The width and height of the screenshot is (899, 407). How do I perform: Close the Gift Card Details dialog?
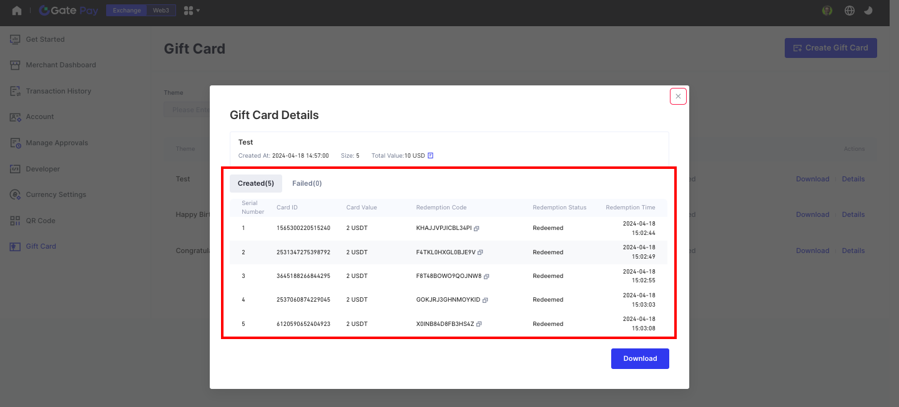coord(678,97)
